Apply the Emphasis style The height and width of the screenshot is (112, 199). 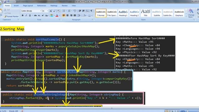179,13
